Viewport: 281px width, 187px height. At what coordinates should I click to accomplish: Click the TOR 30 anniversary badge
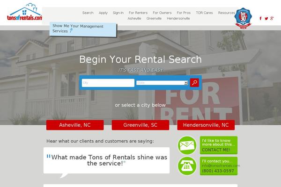tap(243, 18)
